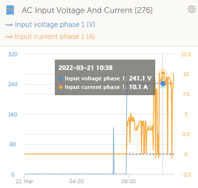Image resolution: width=198 pixels, height=188 pixels.
Task: Click the blue inverter device icon
Action: coord(10,10)
